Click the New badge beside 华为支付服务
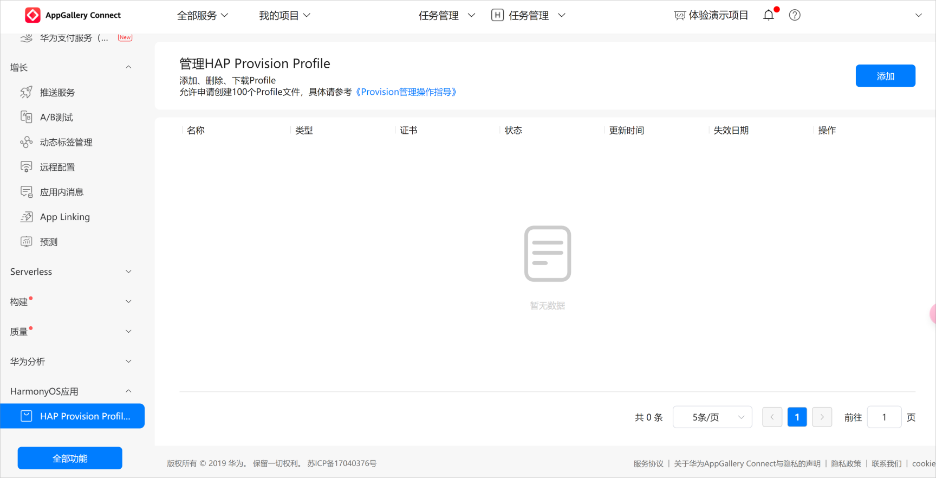Screen dimensions: 936x478 [125, 37]
